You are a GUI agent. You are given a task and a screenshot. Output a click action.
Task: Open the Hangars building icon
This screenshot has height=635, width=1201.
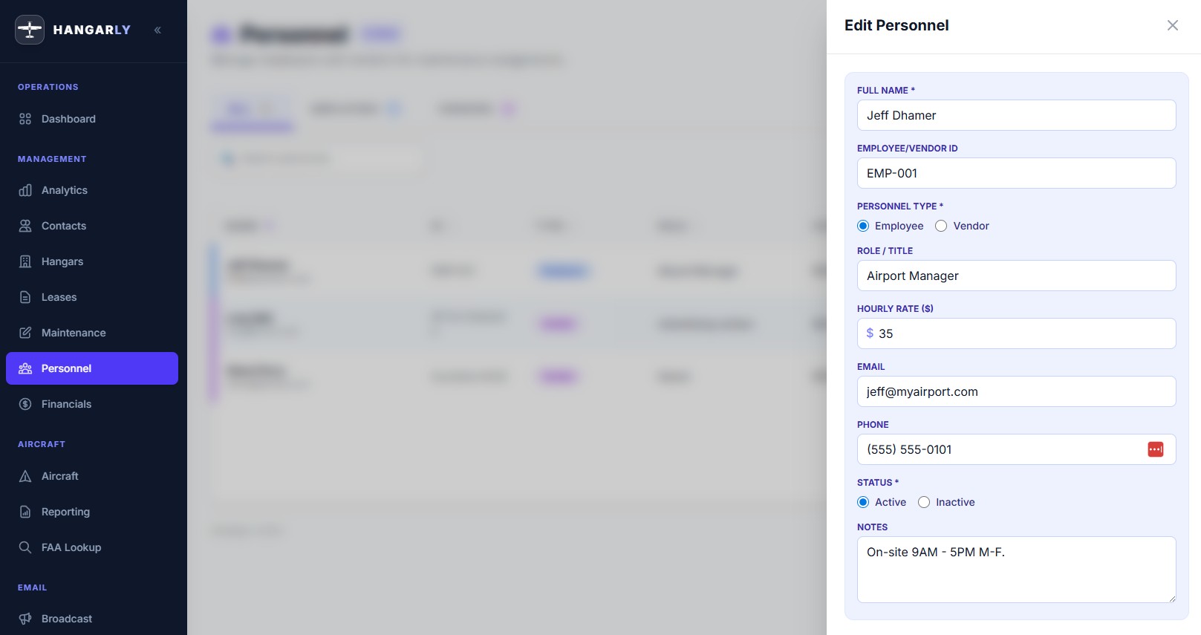pyautogui.click(x=25, y=261)
